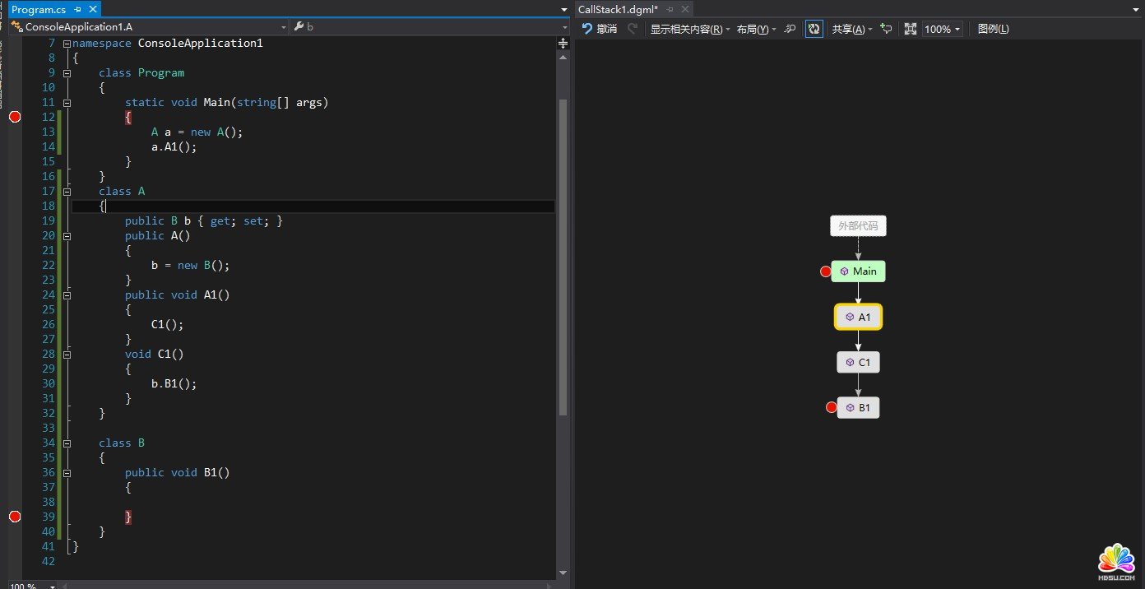This screenshot has height=589, width=1145.
Task: Open the 共享 share menu
Action: (851, 29)
